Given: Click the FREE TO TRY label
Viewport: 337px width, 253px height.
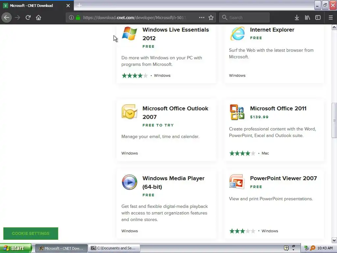Looking at the screenshot, I should click(158, 125).
